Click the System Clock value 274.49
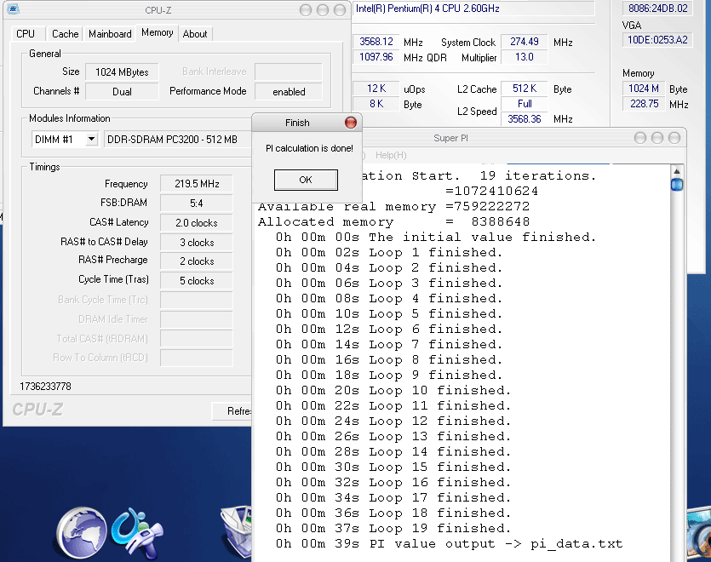The height and width of the screenshot is (562, 711). pyautogui.click(x=525, y=42)
